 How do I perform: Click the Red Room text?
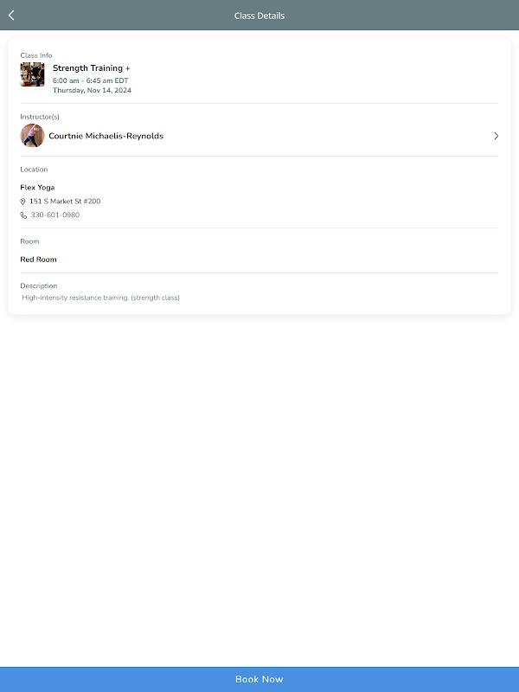tap(38, 259)
